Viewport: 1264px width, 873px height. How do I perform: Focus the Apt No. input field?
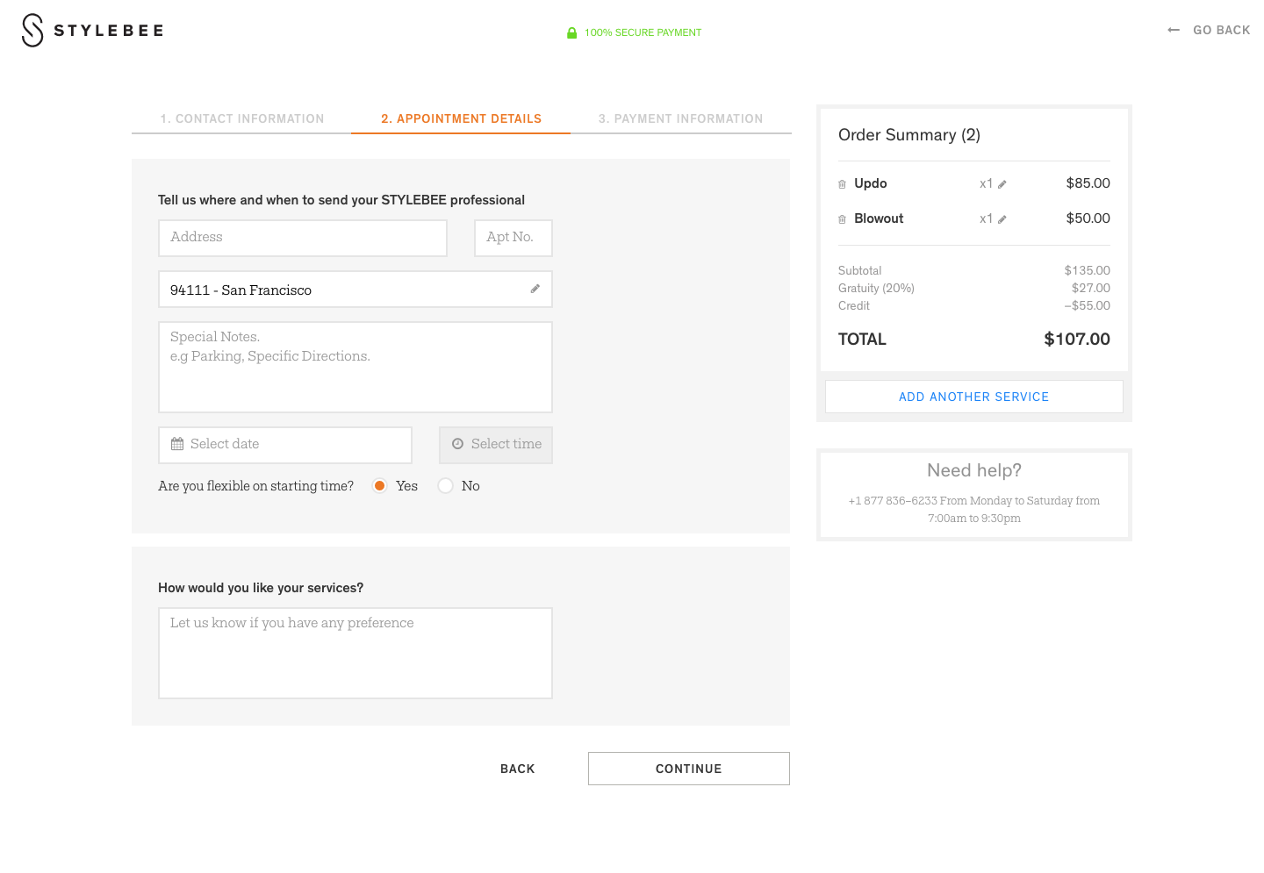point(513,238)
